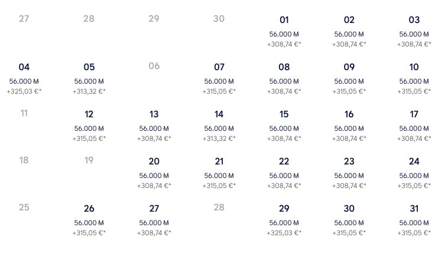The height and width of the screenshot is (260, 448).
Task: Choose day 26 priced +315,05 €
Action: coord(89,220)
